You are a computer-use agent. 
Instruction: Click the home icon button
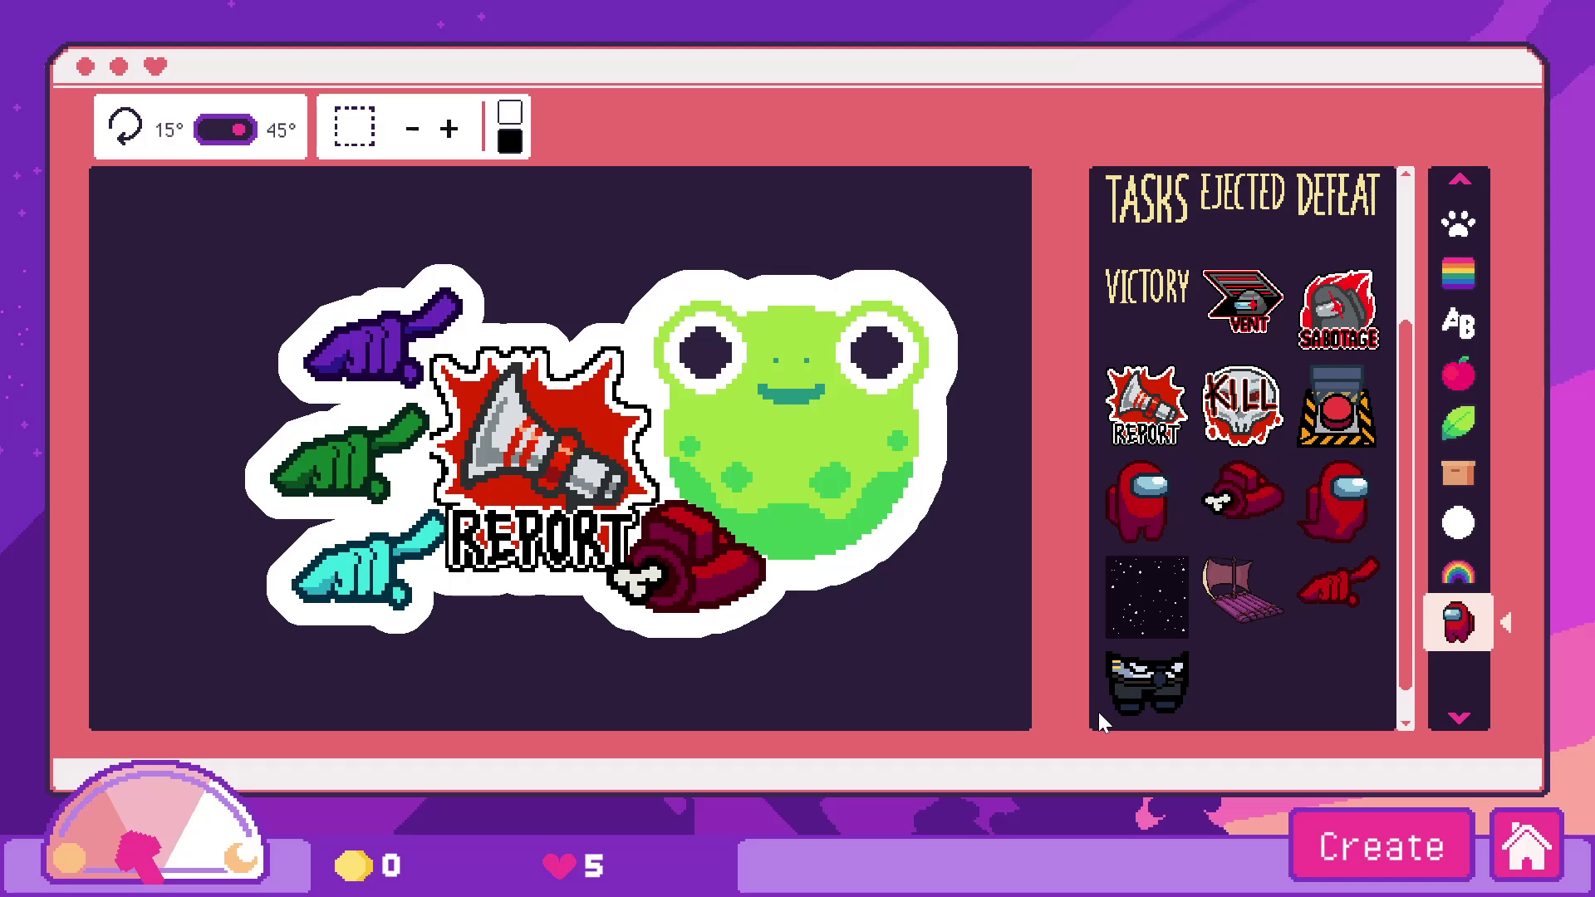tap(1527, 846)
